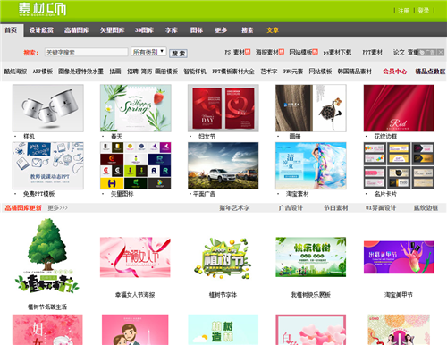447x345 pixels.
Task: Click the 图像处理特效水墨 link
Action: pyautogui.click(x=80, y=72)
